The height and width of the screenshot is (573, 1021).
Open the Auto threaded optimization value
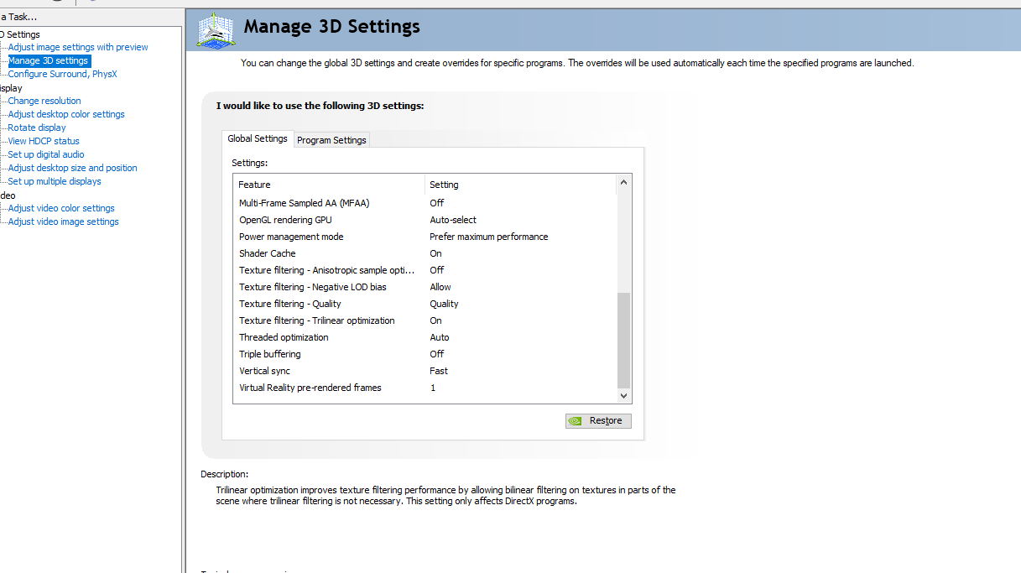440,337
